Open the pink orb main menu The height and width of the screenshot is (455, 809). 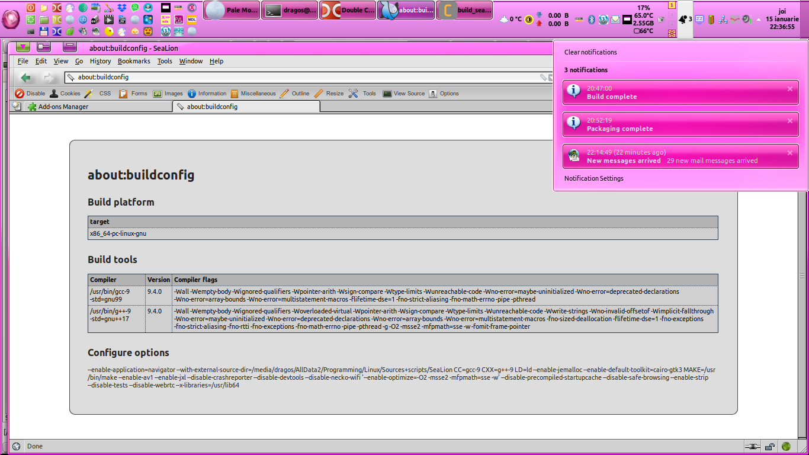coord(11,20)
